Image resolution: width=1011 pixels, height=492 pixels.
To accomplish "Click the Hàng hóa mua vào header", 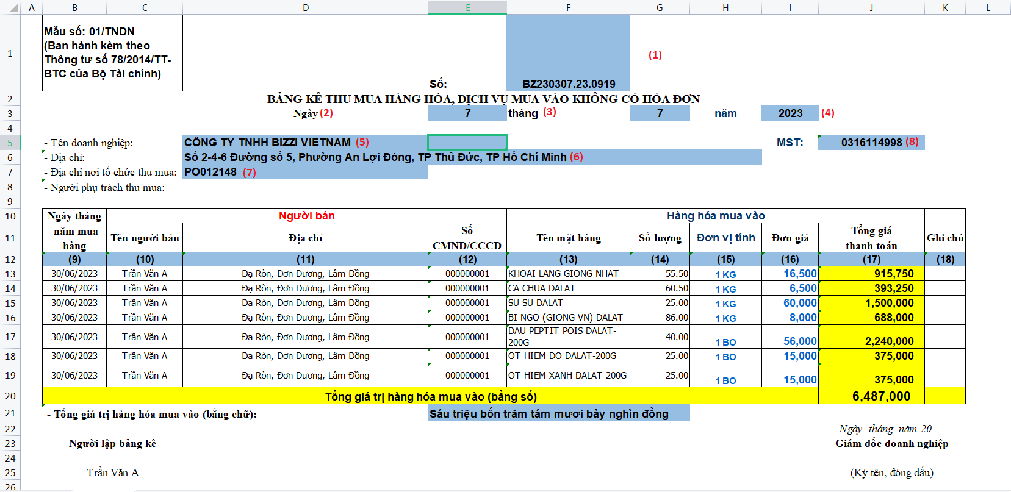I will 715,215.
